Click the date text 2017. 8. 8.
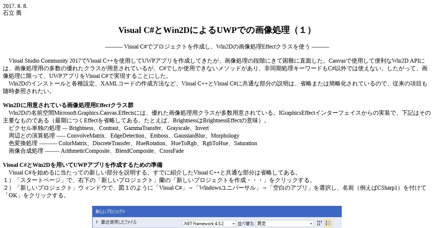434x228 pixels. pyautogui.click(x=15, y=6)
